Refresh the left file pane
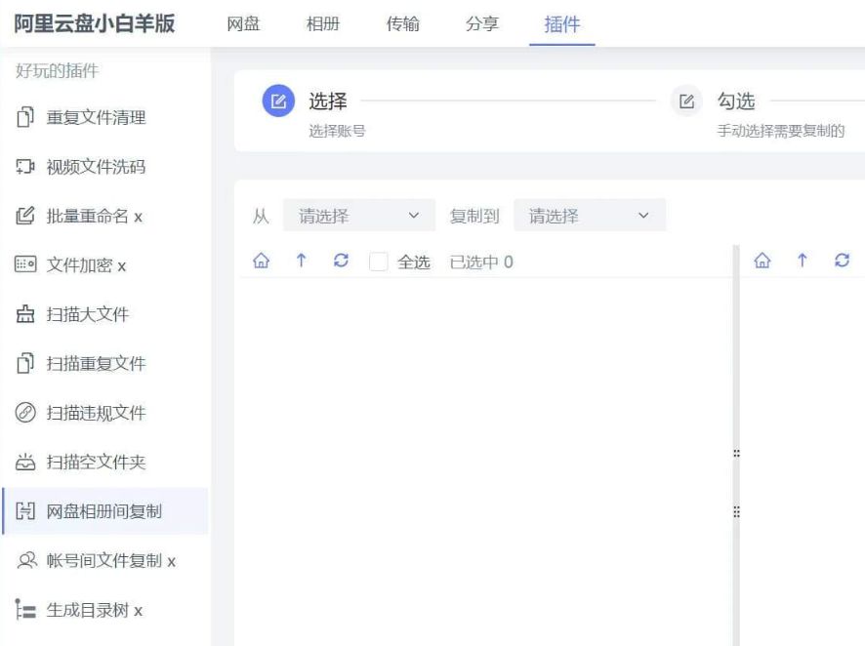This screenshot has height=646, width=865. click(341, 261)
